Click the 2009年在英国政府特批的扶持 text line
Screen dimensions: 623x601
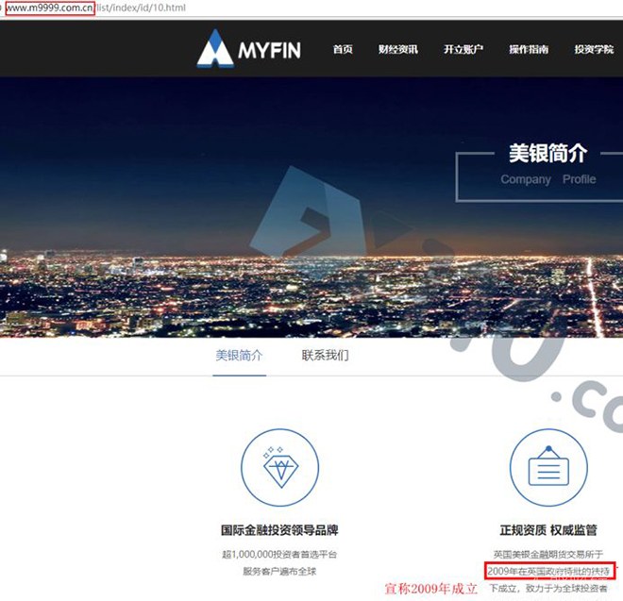pyautogui.click(x=548, y=571)
